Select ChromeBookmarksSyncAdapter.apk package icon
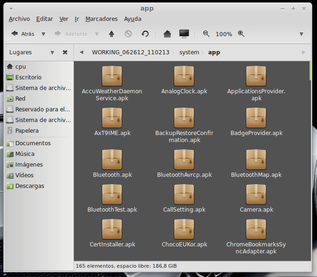Screen dimensions: 317x277 point(256,229)
